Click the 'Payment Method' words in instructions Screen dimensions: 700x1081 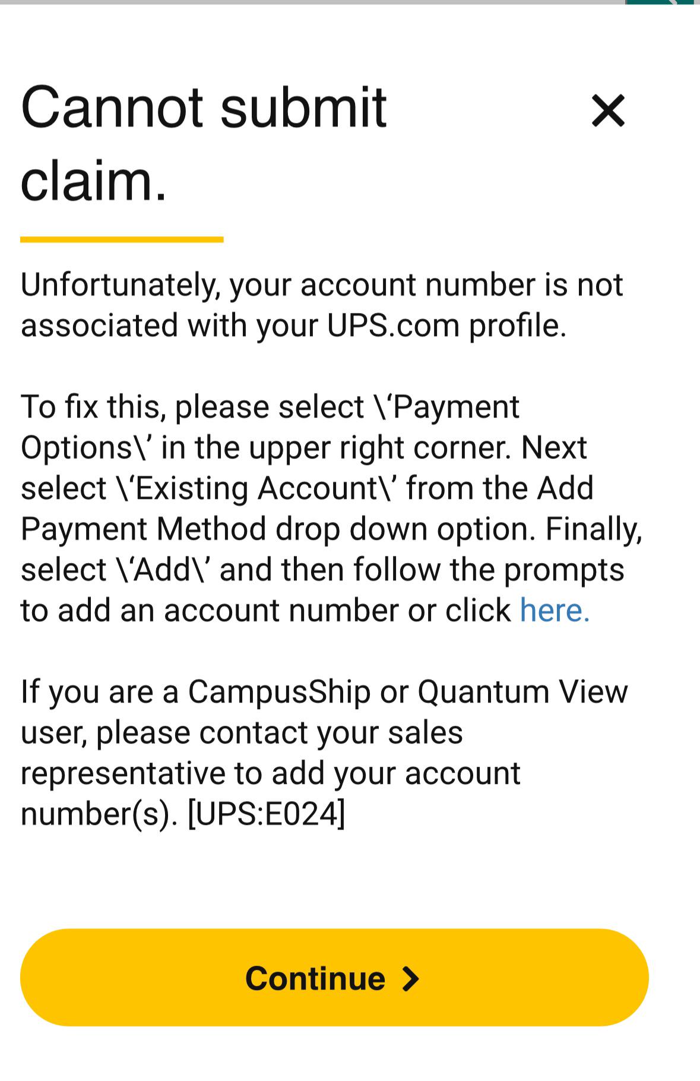pyautogui.click(x=143, y=529)
